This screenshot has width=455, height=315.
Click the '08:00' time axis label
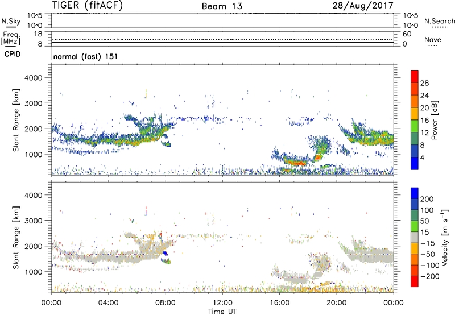click(x=166, y=303)
